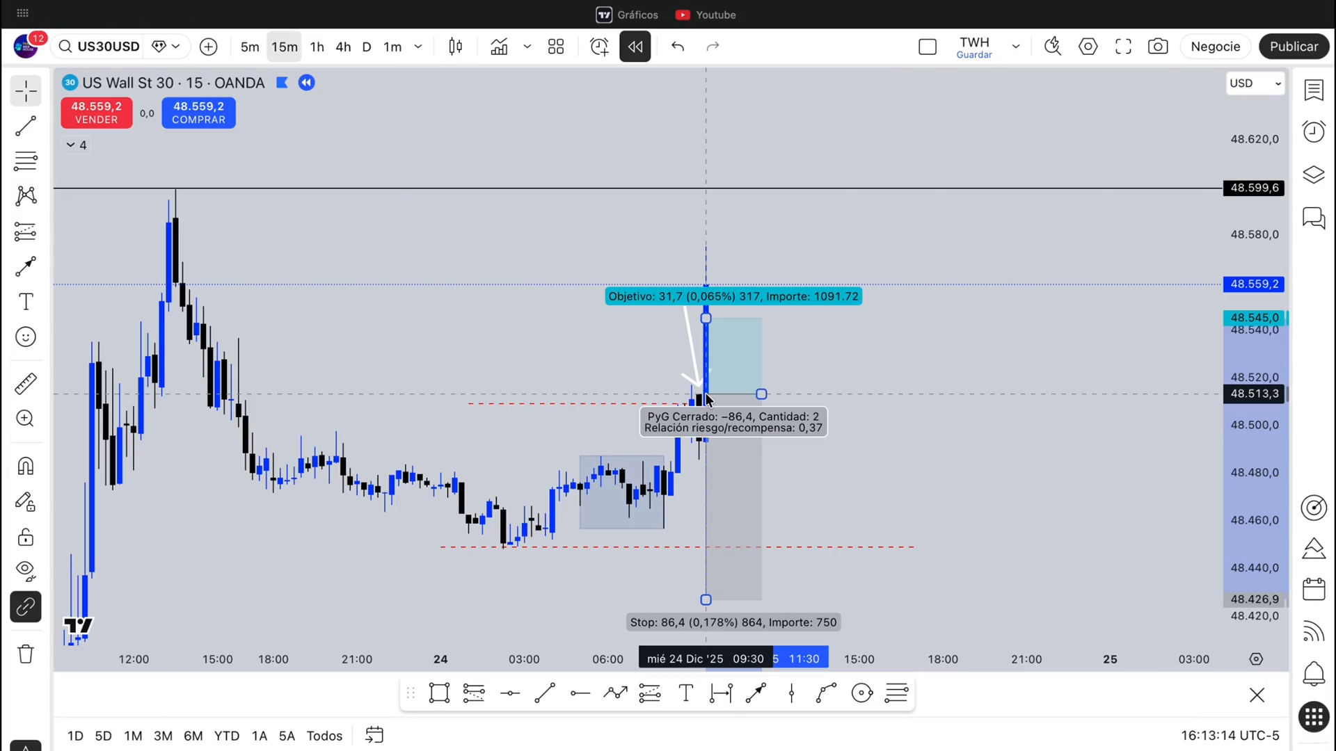Select the 1D date range
This screenshot has width=1336, height=751.
[75, 736]
